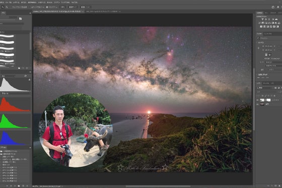
Task: Hide the top layer with its eye icon
Action: pos(258,100)
